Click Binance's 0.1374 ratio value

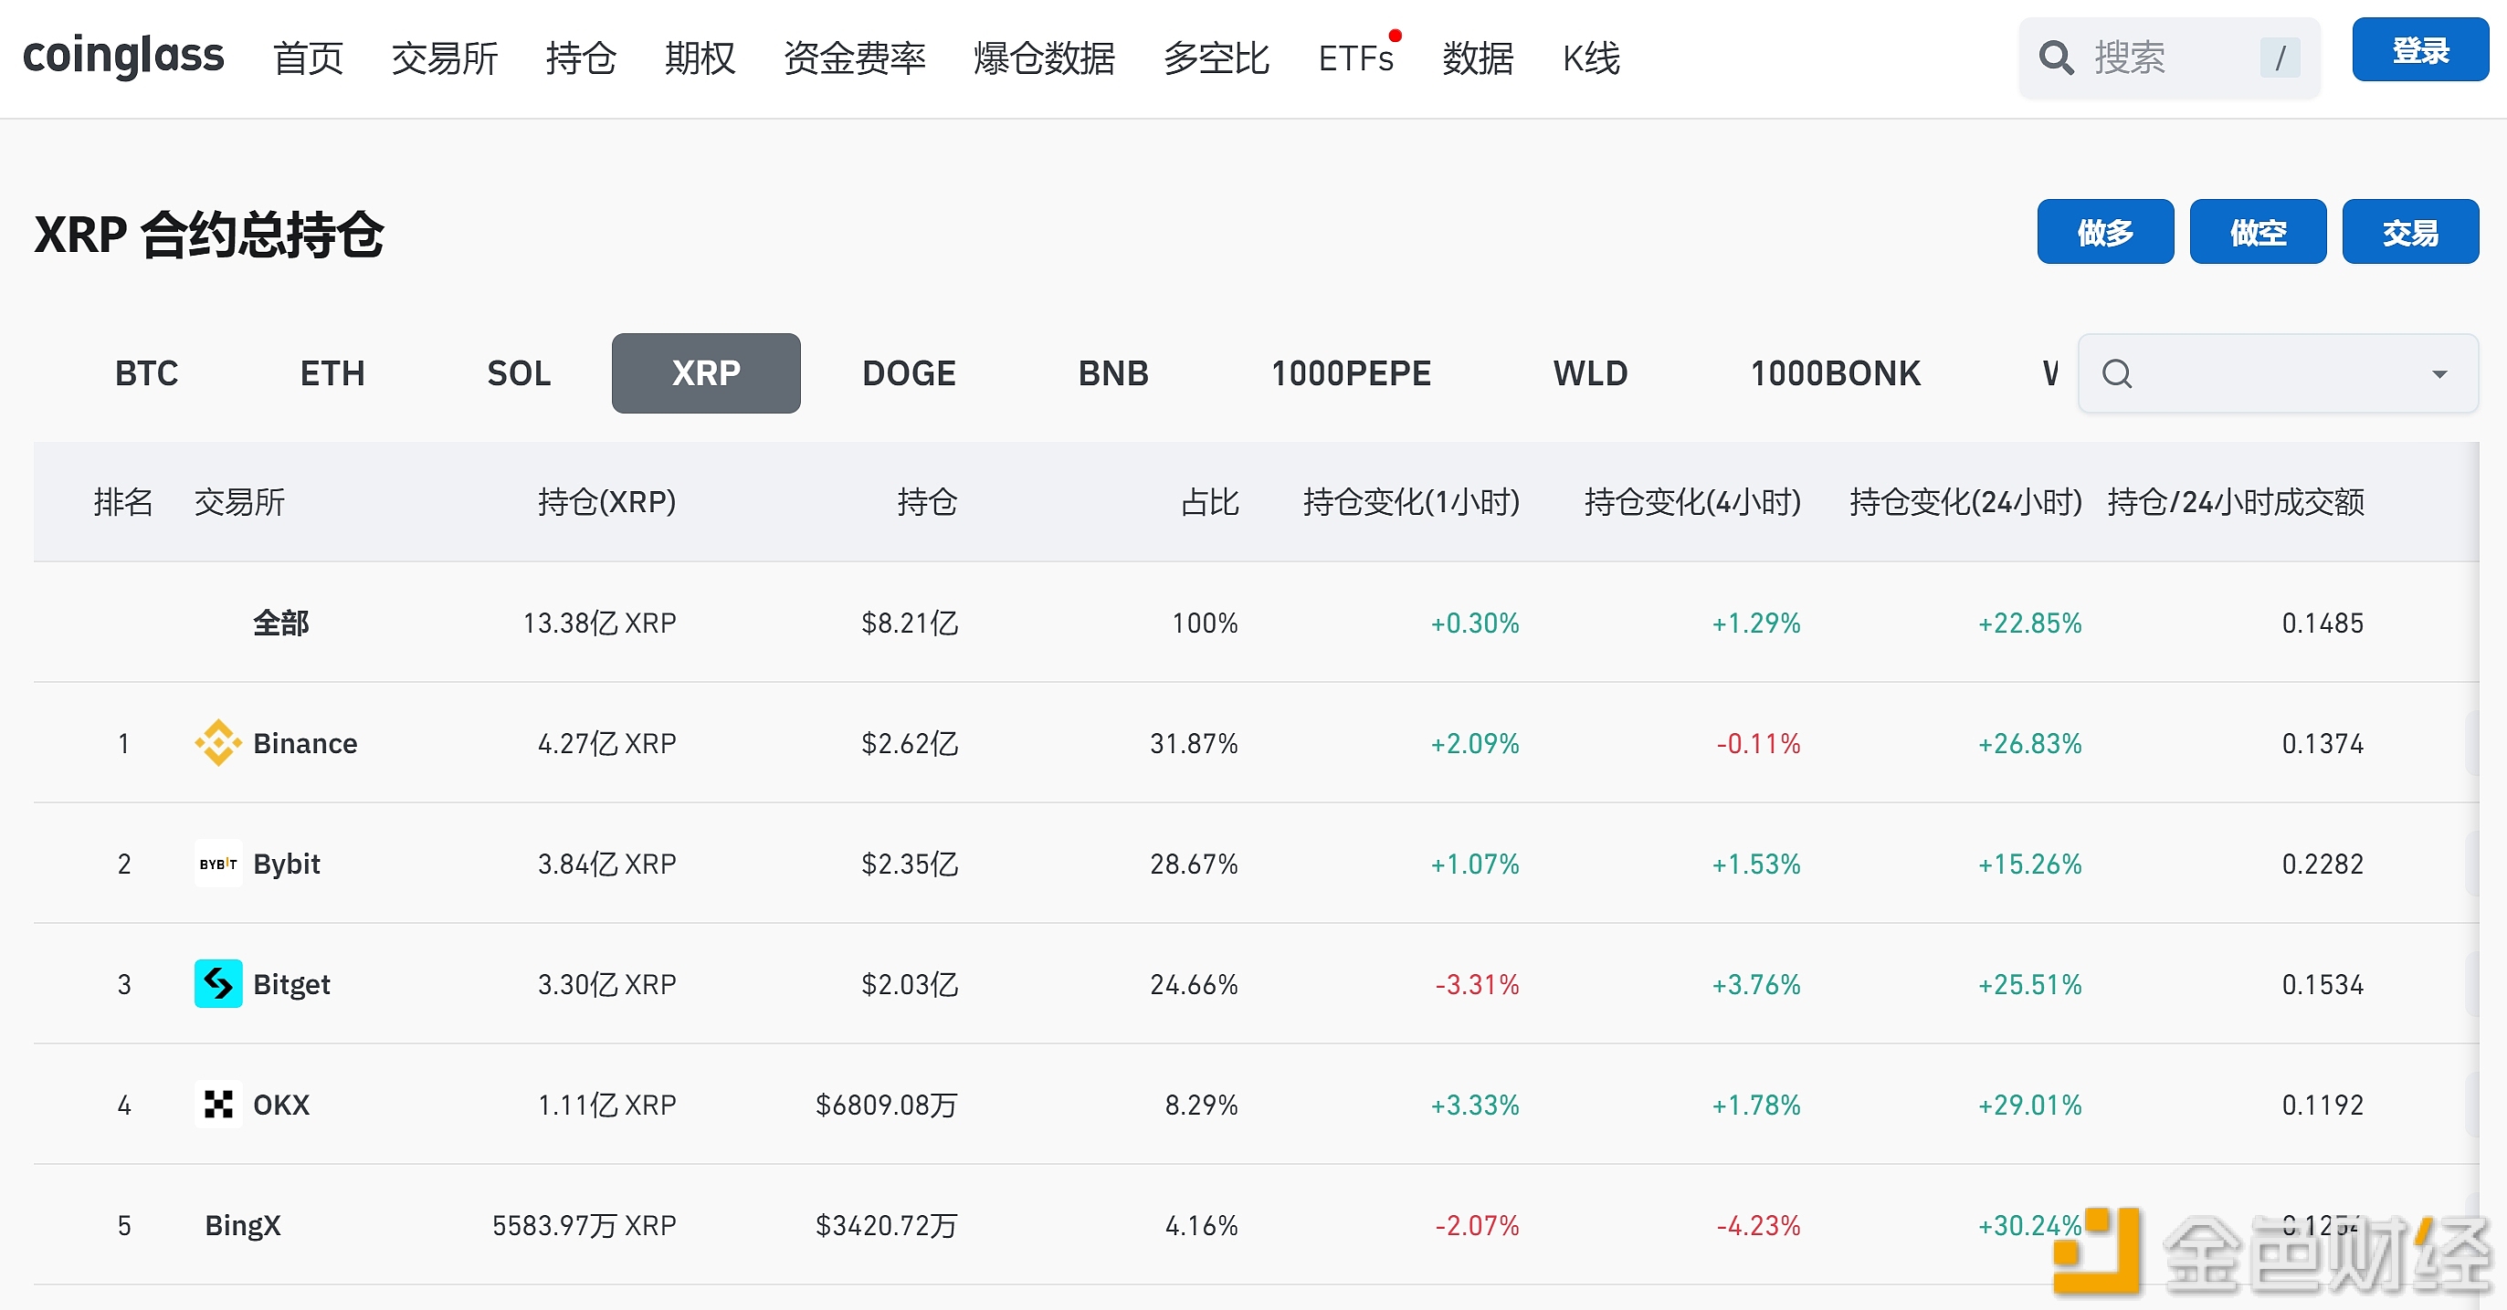pyautogui.click(x=2323, y=743)
